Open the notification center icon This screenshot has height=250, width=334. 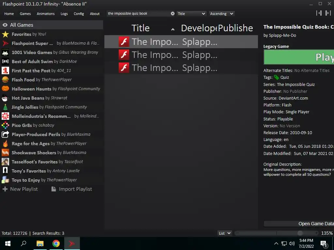[x=324, y=243]
